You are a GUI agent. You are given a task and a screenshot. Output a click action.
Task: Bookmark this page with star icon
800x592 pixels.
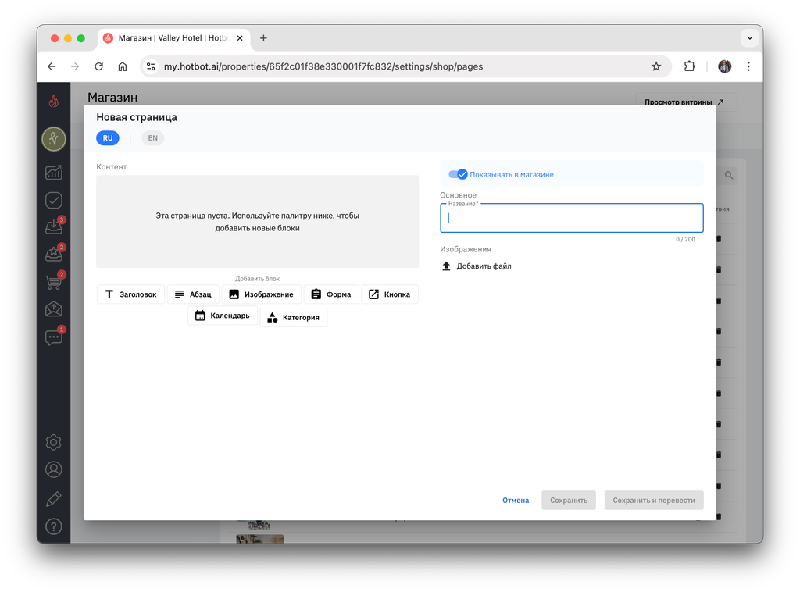point(656,66)
